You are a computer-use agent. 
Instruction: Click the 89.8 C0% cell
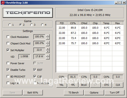pyautogui.click(x=73, y=28)
